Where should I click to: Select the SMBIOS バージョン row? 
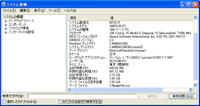[130, 40]
